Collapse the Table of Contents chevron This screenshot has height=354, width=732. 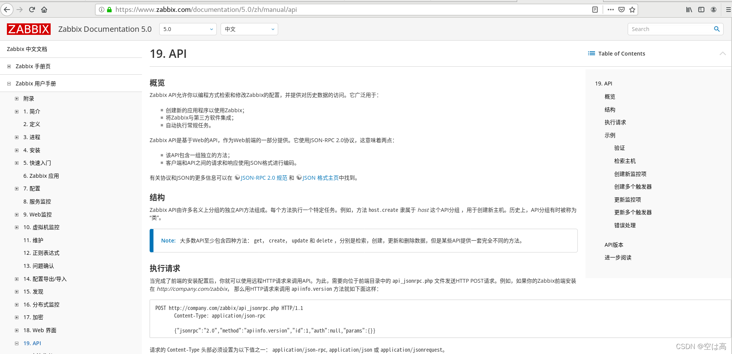723,54
